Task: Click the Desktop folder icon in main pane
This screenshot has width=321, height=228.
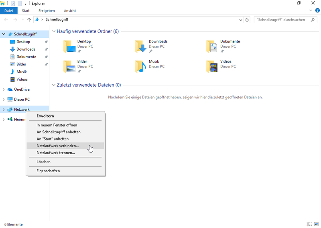Action: [69, 47]
